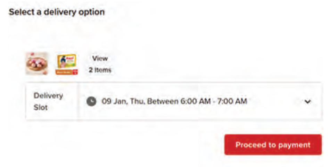The height and width of the screenshot is (167, 330).
Task: Click the View link beside the product images
Action: [x=100, y=58]
